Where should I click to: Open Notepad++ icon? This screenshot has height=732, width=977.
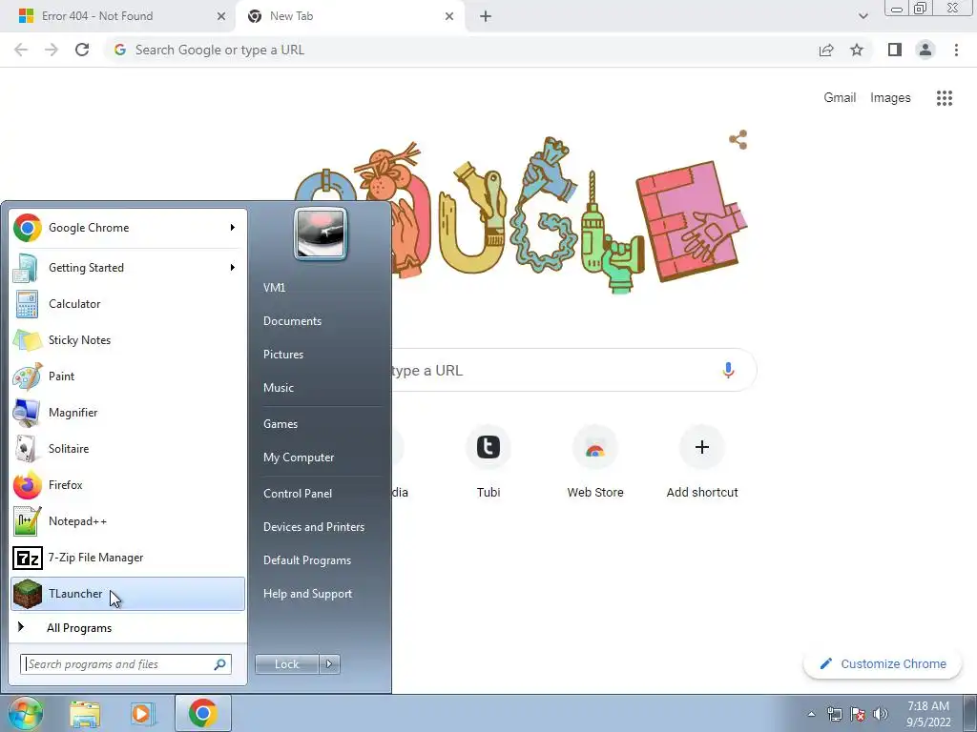(x=27, y=521)
